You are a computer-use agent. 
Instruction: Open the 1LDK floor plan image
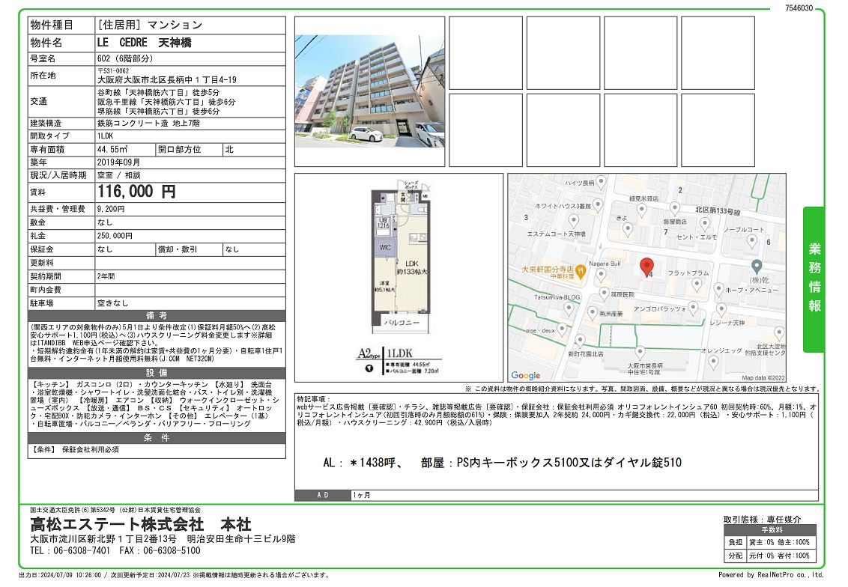pos(399,278)
